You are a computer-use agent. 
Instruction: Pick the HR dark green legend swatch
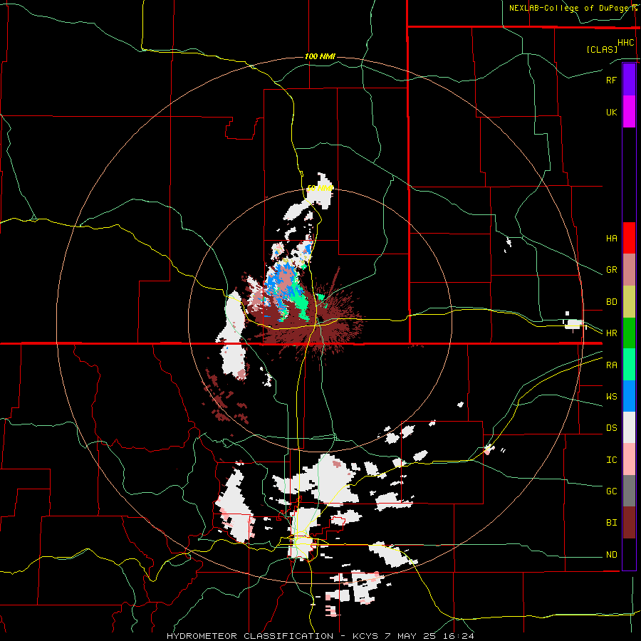(x=629, y=333)
